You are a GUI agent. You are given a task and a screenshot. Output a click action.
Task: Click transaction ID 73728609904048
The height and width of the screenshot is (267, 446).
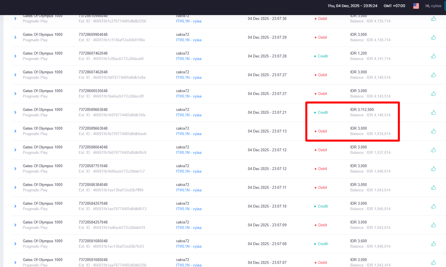[x=93, y=34]
